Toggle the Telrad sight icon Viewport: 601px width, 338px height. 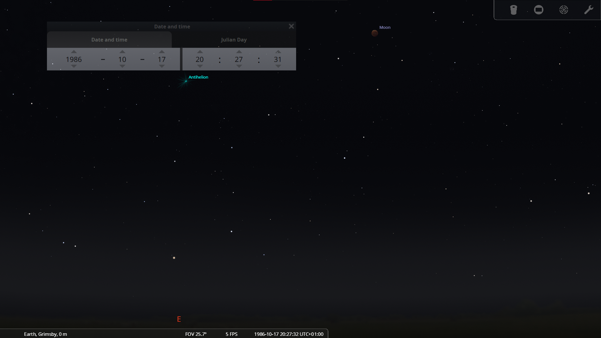563,10
